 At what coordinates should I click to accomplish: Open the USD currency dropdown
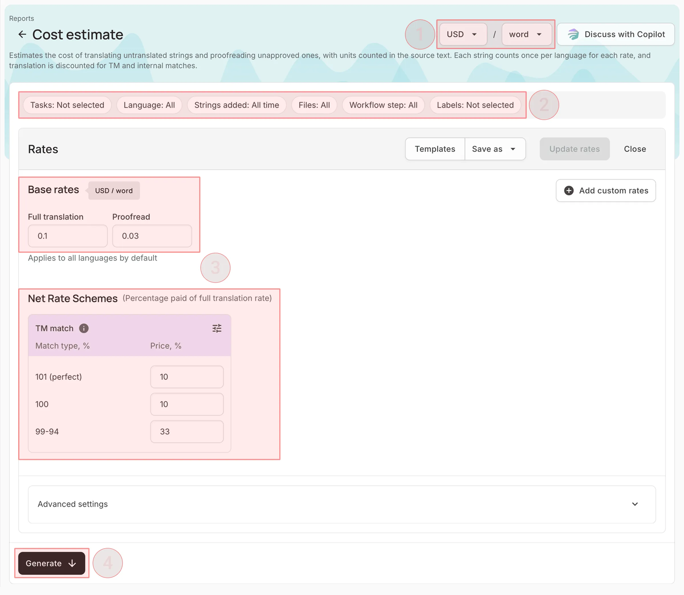coord(463,34)
